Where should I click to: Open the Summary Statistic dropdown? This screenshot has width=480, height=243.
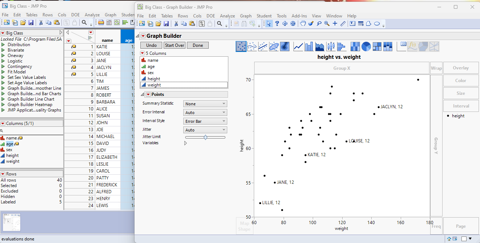205,103
